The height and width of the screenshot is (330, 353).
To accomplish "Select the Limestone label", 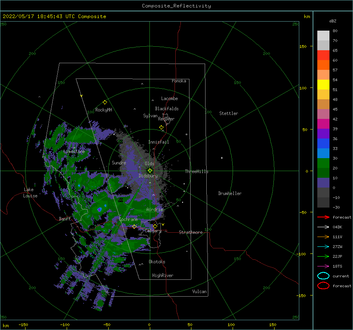I will coord(74,151).
